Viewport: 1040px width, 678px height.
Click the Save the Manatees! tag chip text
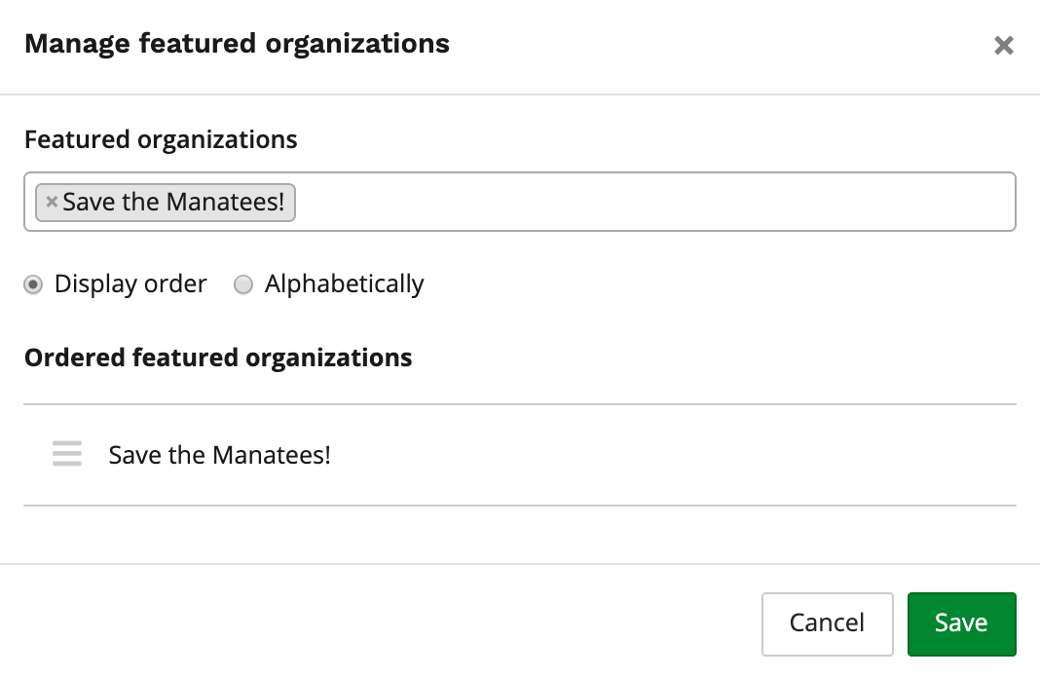point(173,203)
